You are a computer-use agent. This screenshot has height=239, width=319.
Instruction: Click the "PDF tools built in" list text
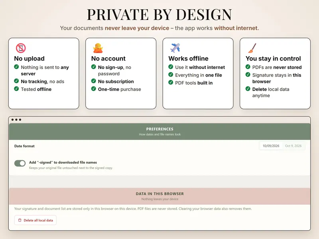pyautogui.click(x=194, y=83)
